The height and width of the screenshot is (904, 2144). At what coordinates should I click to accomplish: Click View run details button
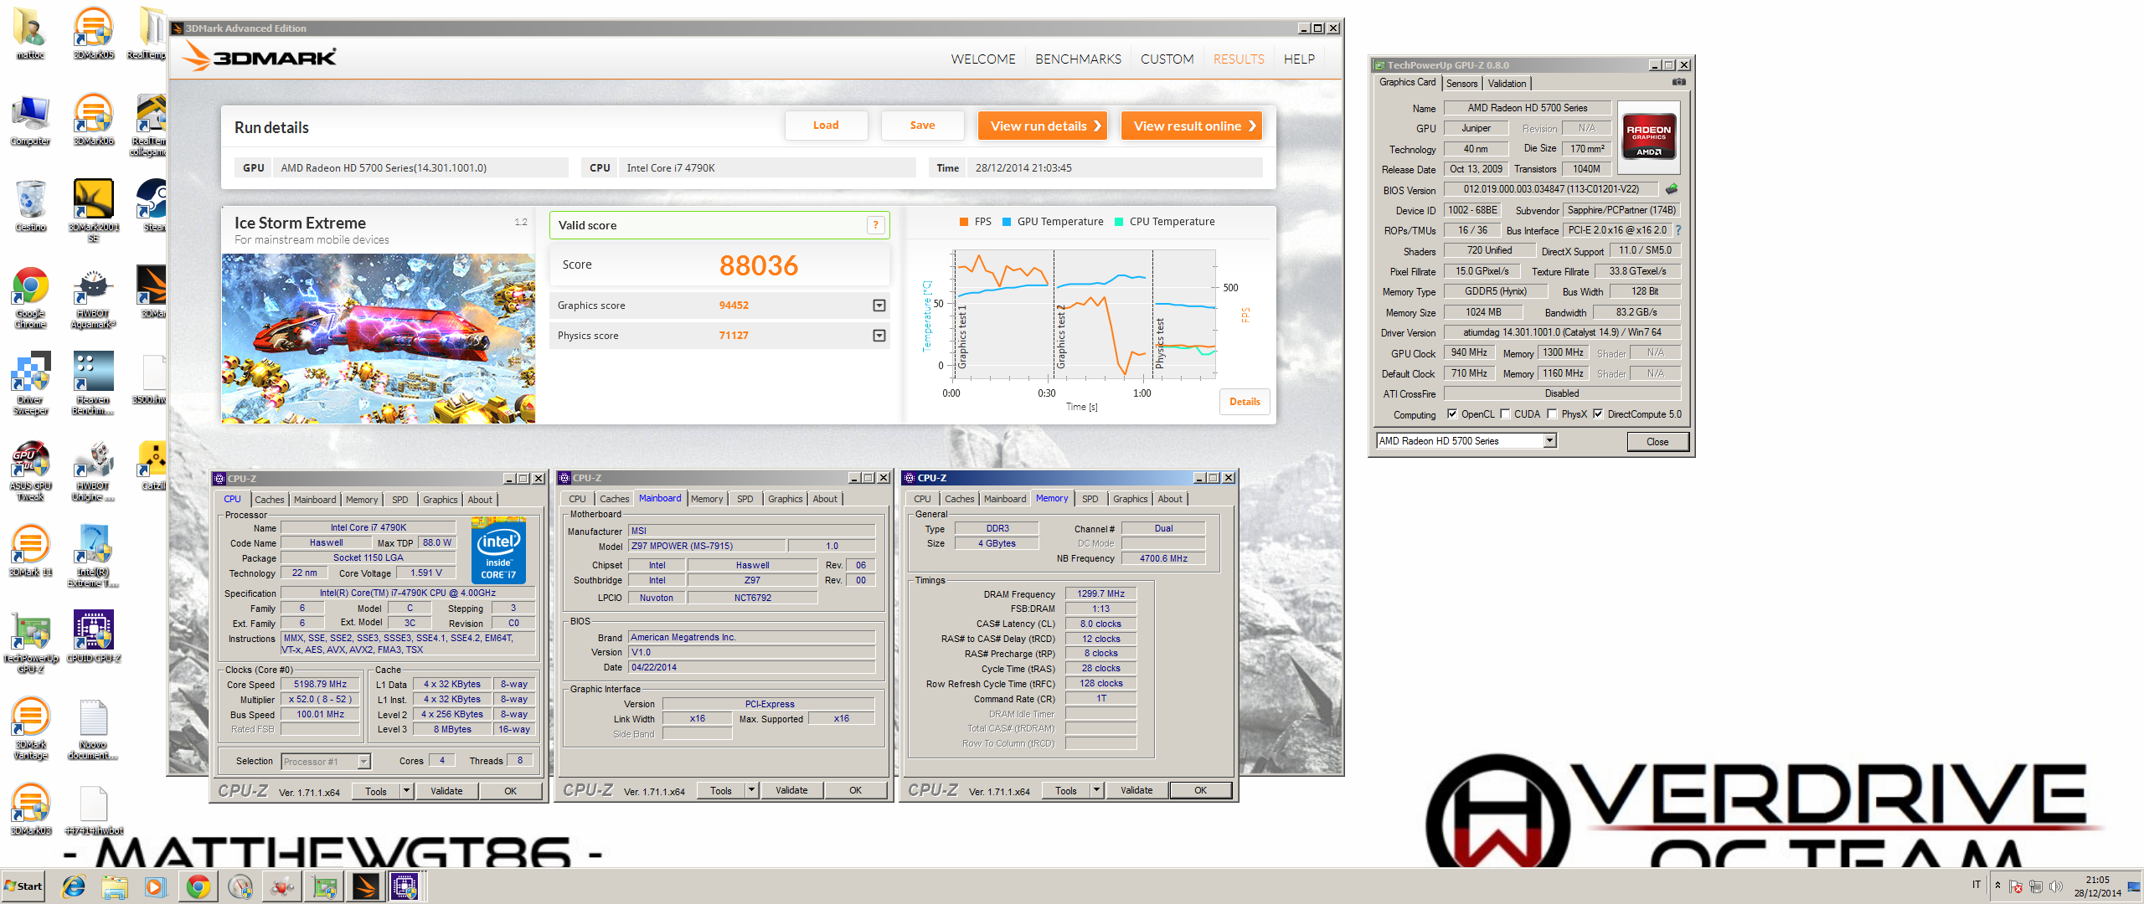click(1043, 126)
